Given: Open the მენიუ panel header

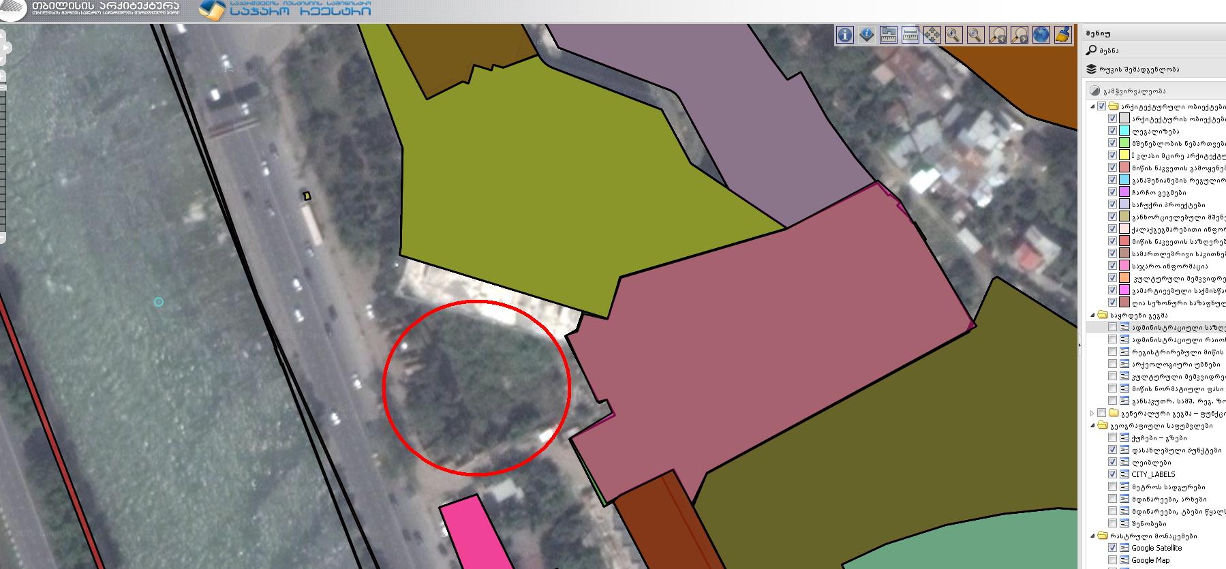Looking at the screenshot, I should pos(1154,33).
